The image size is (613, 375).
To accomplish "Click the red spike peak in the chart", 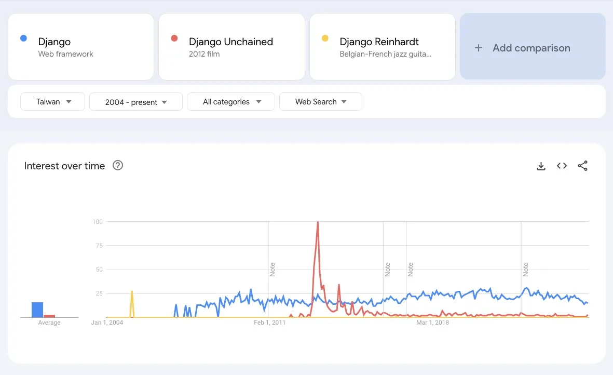I will pos(317,222).
